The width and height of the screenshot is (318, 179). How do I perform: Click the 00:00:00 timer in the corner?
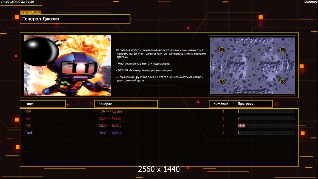click(x=311, y=1)
